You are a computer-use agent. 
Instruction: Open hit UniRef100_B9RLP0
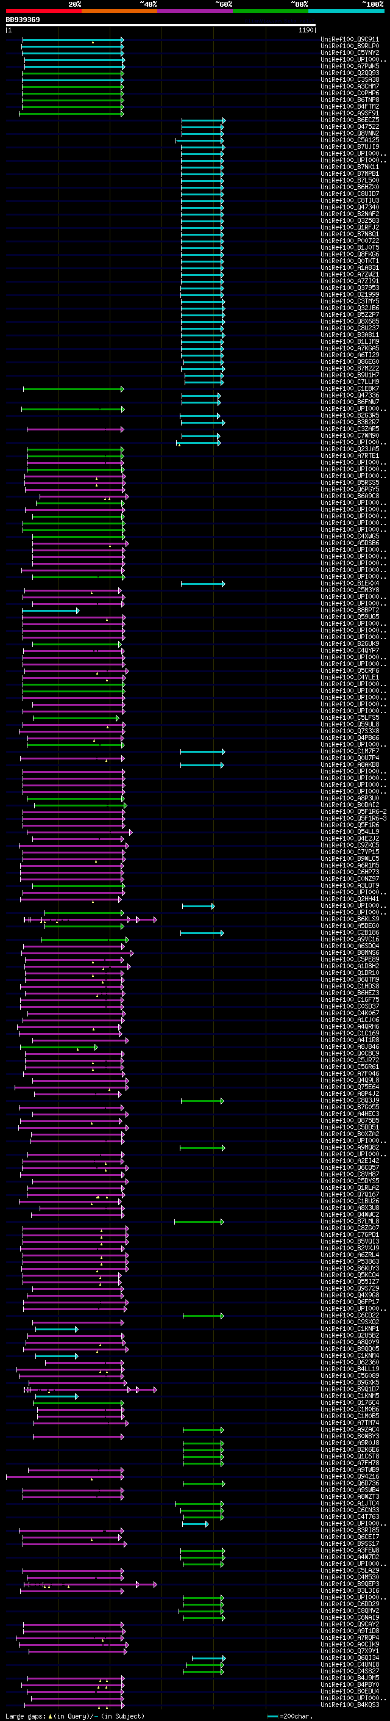point(349,46)
